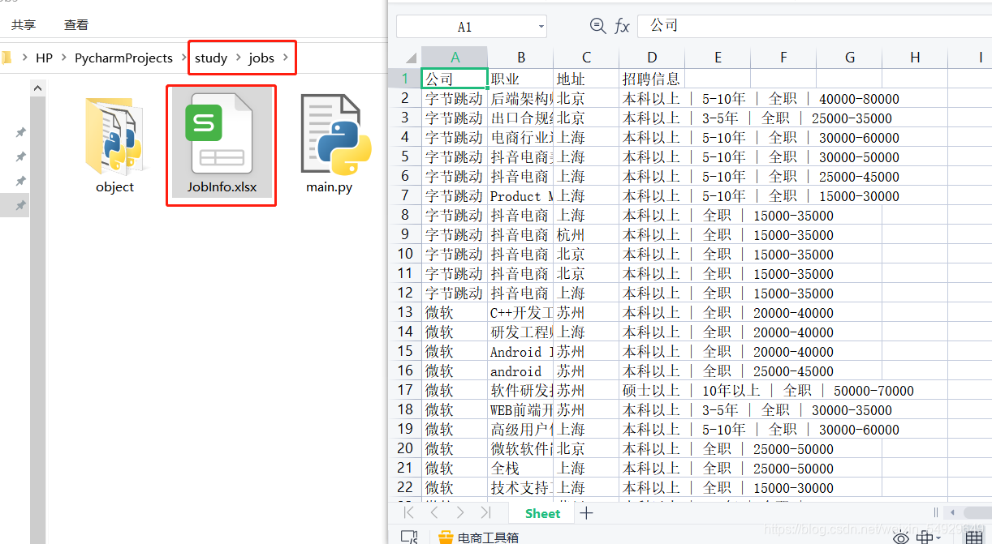
Task: Select column C header
Action: pyautogui.click(x=586, y=58)
